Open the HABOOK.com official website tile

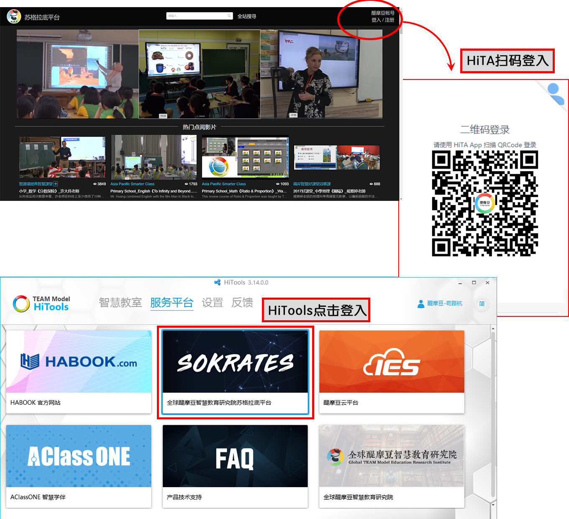tap(79, 371)
